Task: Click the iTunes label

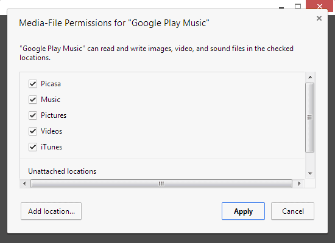Action: (52, 147)
